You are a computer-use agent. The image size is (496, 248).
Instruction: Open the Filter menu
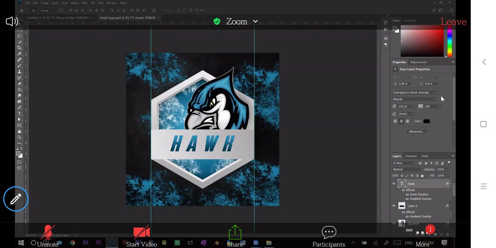click(x=84, y=2)
